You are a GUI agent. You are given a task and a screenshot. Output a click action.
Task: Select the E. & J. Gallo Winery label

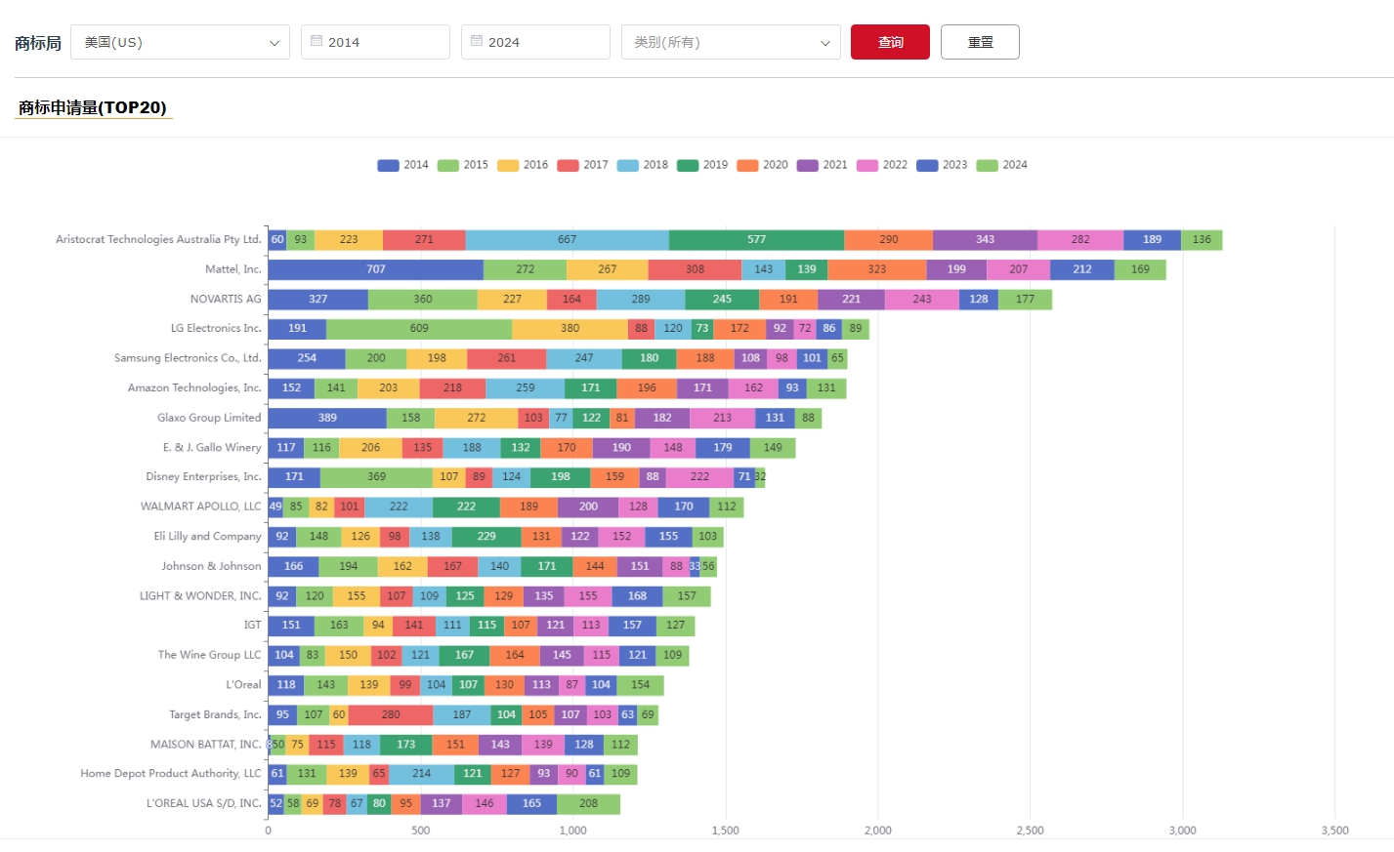pos(212,447)
